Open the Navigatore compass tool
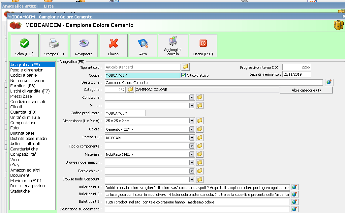 coord(83,46)
